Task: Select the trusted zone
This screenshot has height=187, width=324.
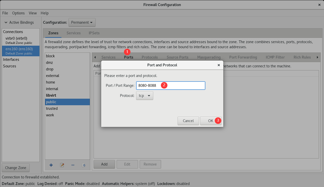Action: click(67, 109)
